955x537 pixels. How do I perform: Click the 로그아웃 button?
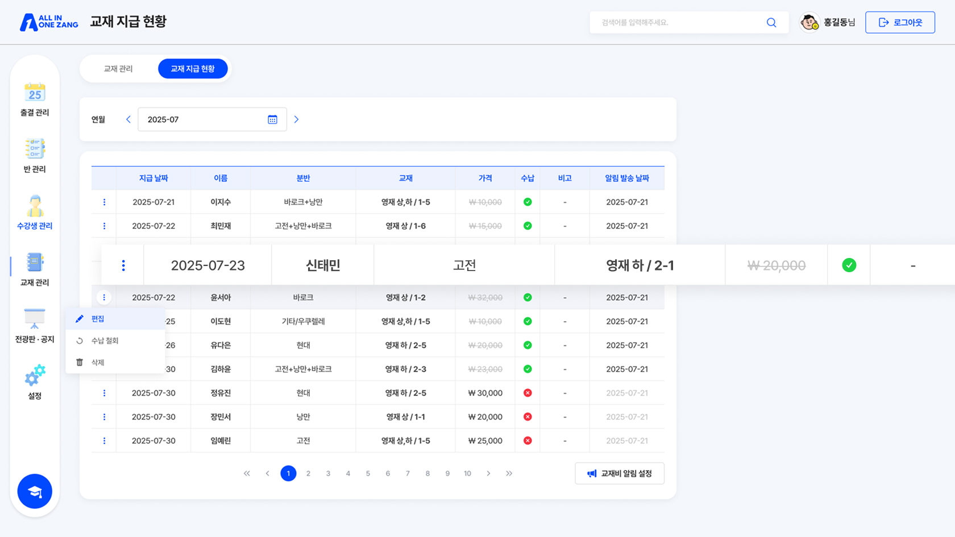pyautogui.click(x=900, y=22)
